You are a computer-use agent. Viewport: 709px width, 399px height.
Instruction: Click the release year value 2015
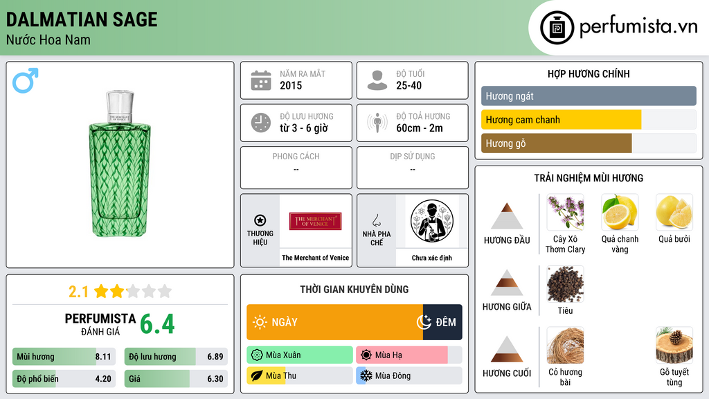291,85
